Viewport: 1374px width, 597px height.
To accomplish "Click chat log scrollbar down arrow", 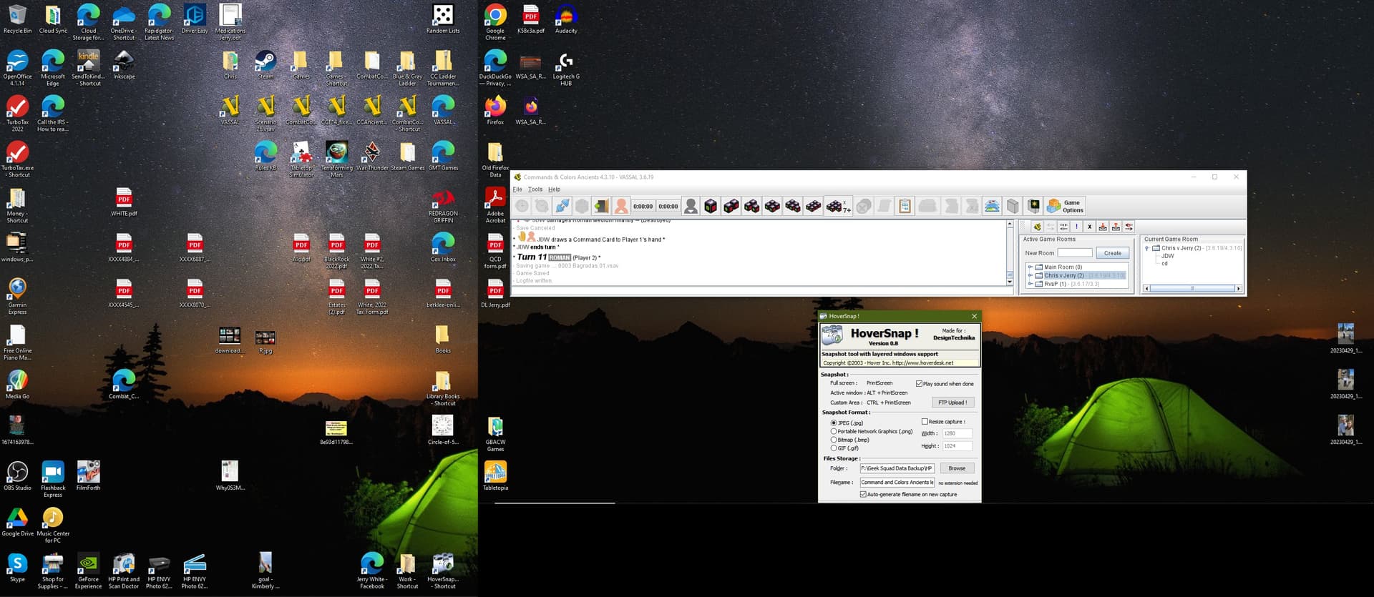I will point(1010,282).
